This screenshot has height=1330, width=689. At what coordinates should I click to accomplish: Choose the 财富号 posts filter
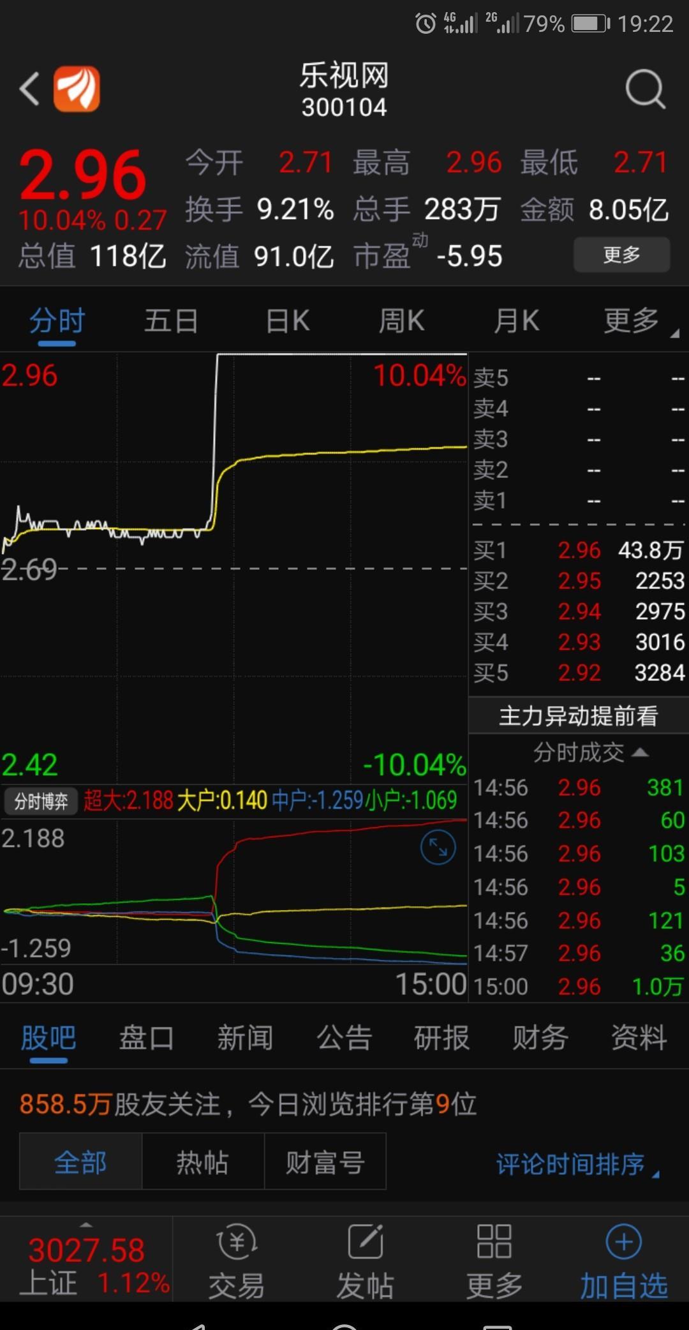(325, 1162)
